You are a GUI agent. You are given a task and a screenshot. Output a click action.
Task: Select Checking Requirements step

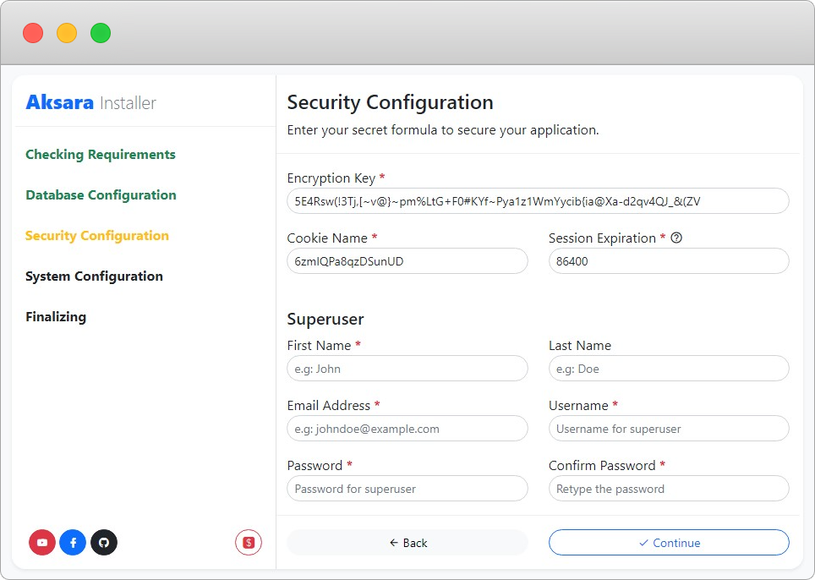click(x=101, y=155)
